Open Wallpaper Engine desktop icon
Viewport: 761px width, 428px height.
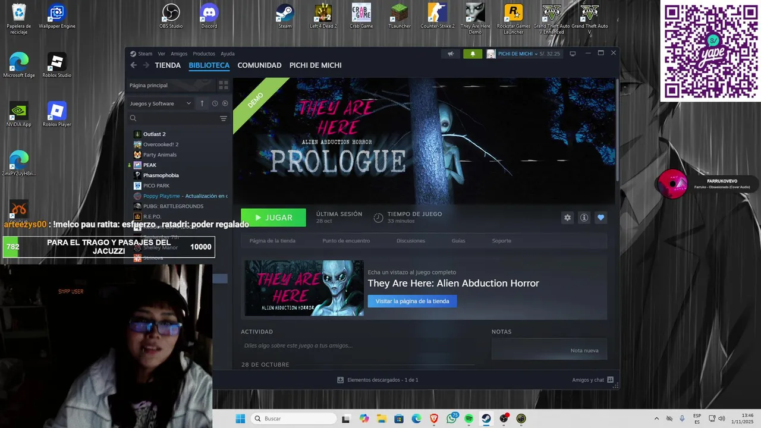point(56,17)
